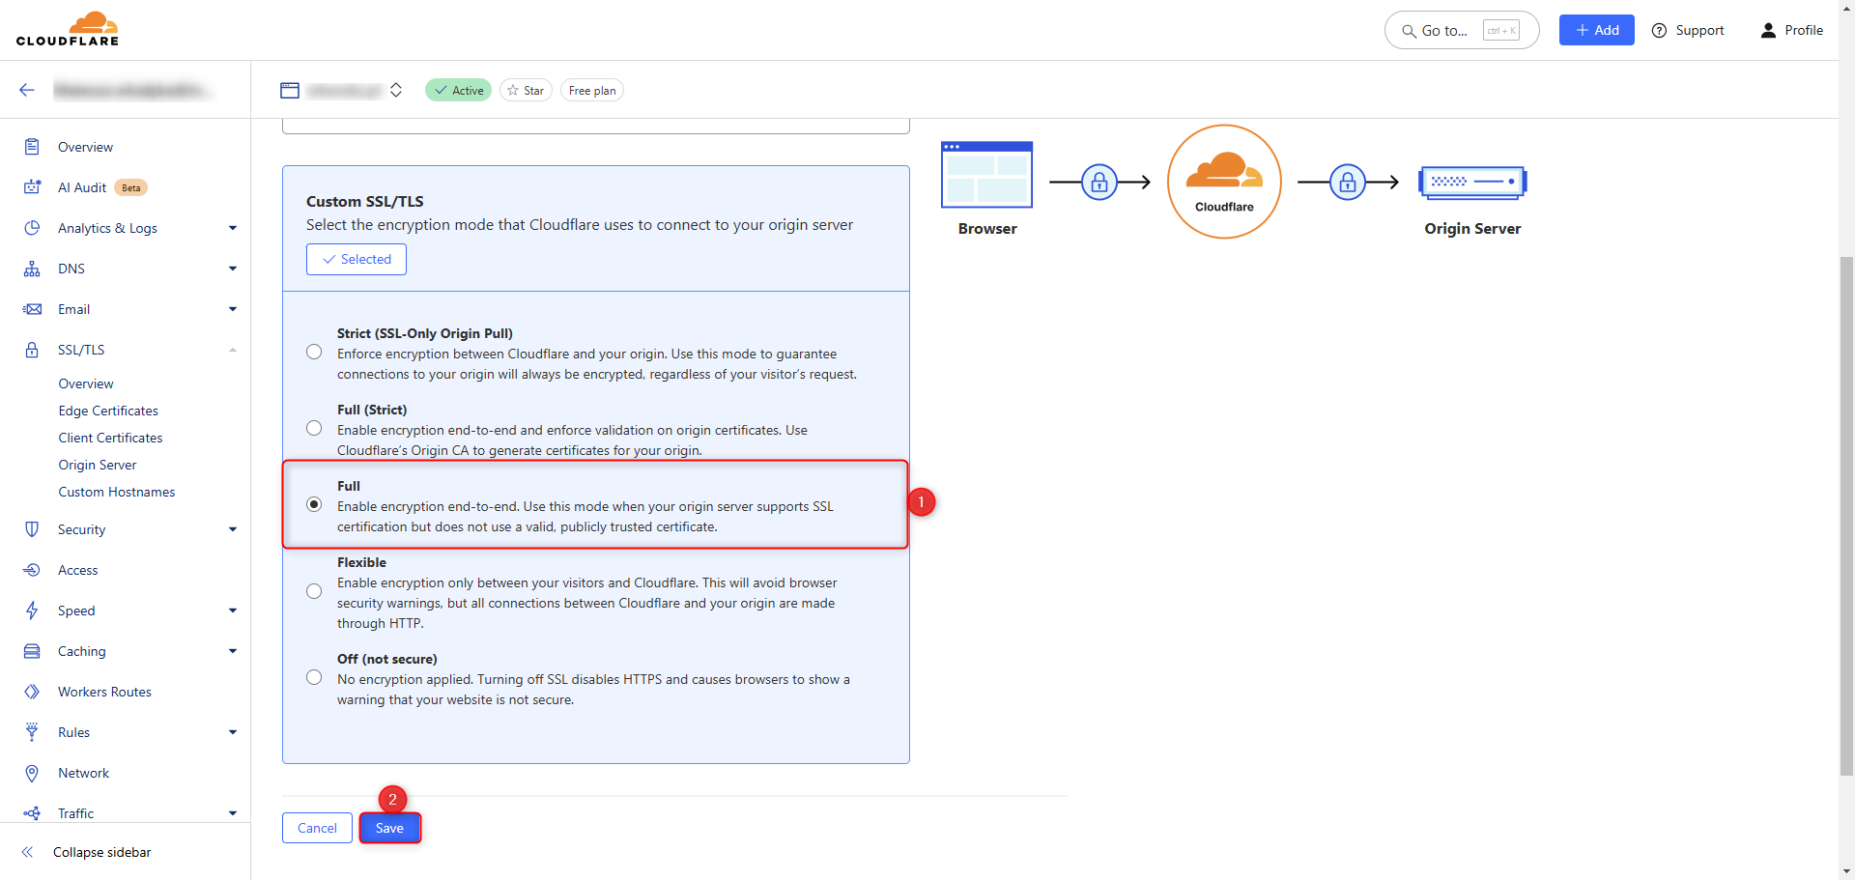Viewport: 1855px width, 880px height.
Task: Click the Email envelope icon
Action: [x=32, y=309]
